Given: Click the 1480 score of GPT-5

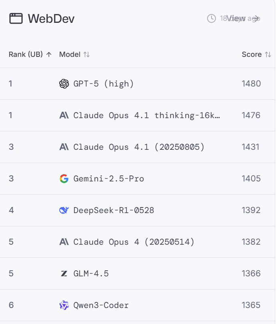Looking at the screenshot, I should point(251,84).
